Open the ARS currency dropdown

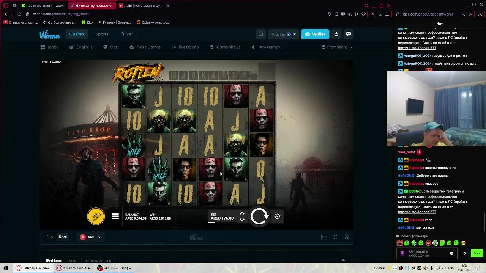point(90,237)
